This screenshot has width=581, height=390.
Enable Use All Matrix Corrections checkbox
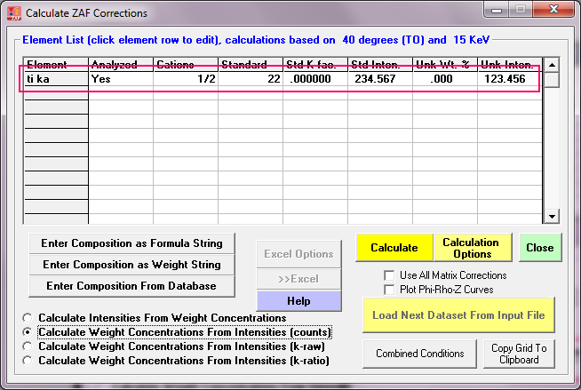(389, 275)
